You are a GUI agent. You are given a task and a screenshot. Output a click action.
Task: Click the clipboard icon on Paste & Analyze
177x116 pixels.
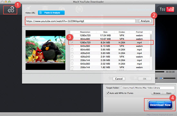pos(41,13)
